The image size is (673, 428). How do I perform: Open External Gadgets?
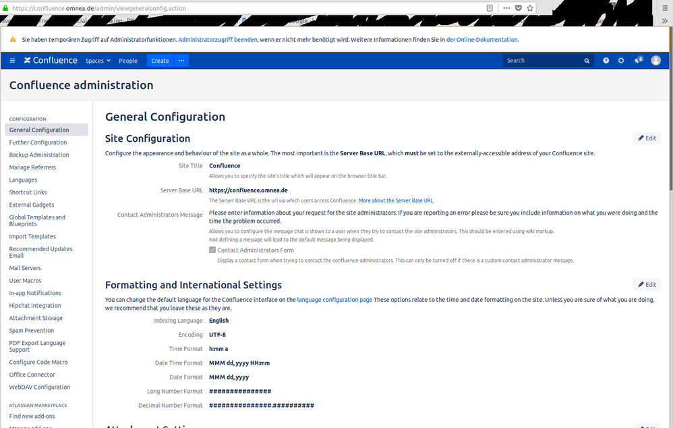point(31,205)
